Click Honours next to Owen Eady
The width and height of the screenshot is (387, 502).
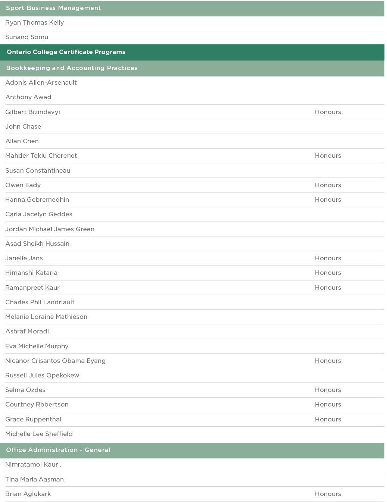click(328, 185)
